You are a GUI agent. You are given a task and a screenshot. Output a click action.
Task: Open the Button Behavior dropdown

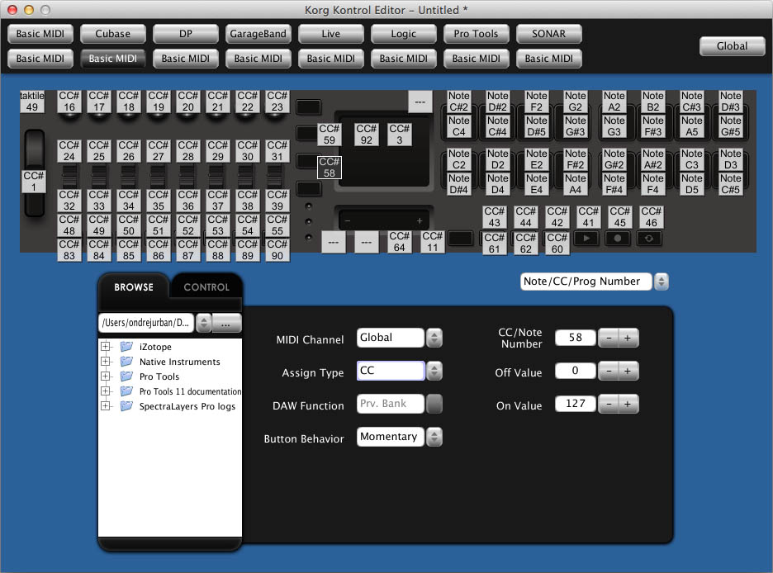tap(434, 437)
